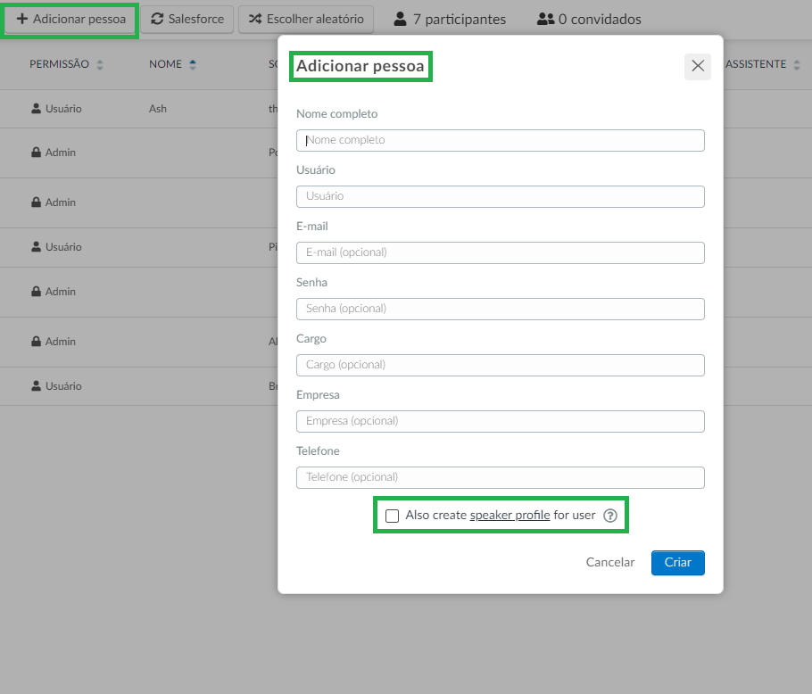Click the NOME column header
The image size is (812, 694).
[166, 64]
